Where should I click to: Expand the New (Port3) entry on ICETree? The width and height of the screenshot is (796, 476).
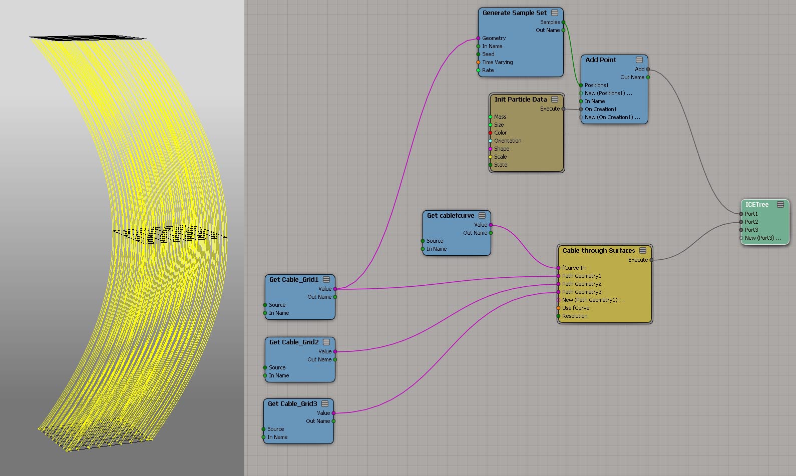762,238
